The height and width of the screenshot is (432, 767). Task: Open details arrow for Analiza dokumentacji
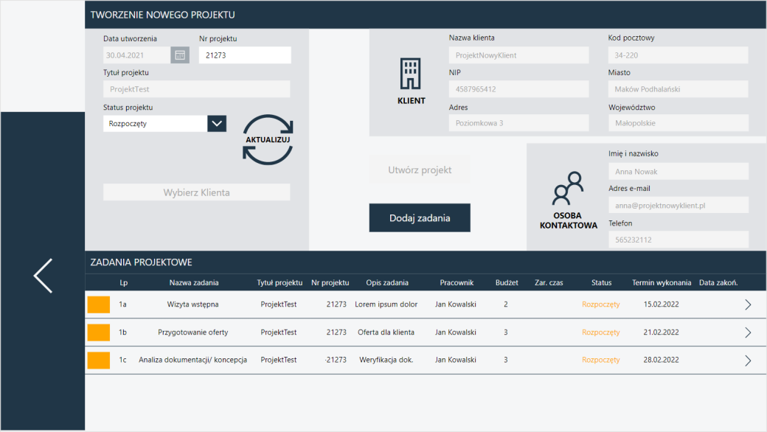748,360
